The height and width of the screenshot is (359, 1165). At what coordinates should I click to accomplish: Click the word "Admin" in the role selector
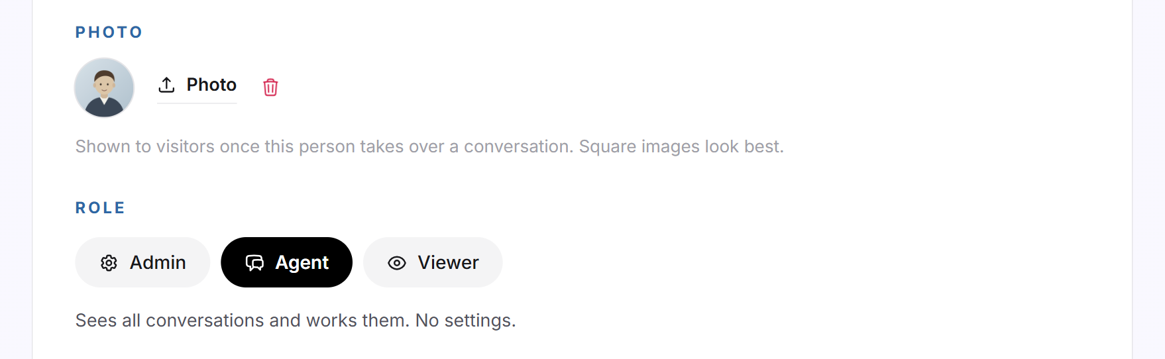click(x=158, y=262)
